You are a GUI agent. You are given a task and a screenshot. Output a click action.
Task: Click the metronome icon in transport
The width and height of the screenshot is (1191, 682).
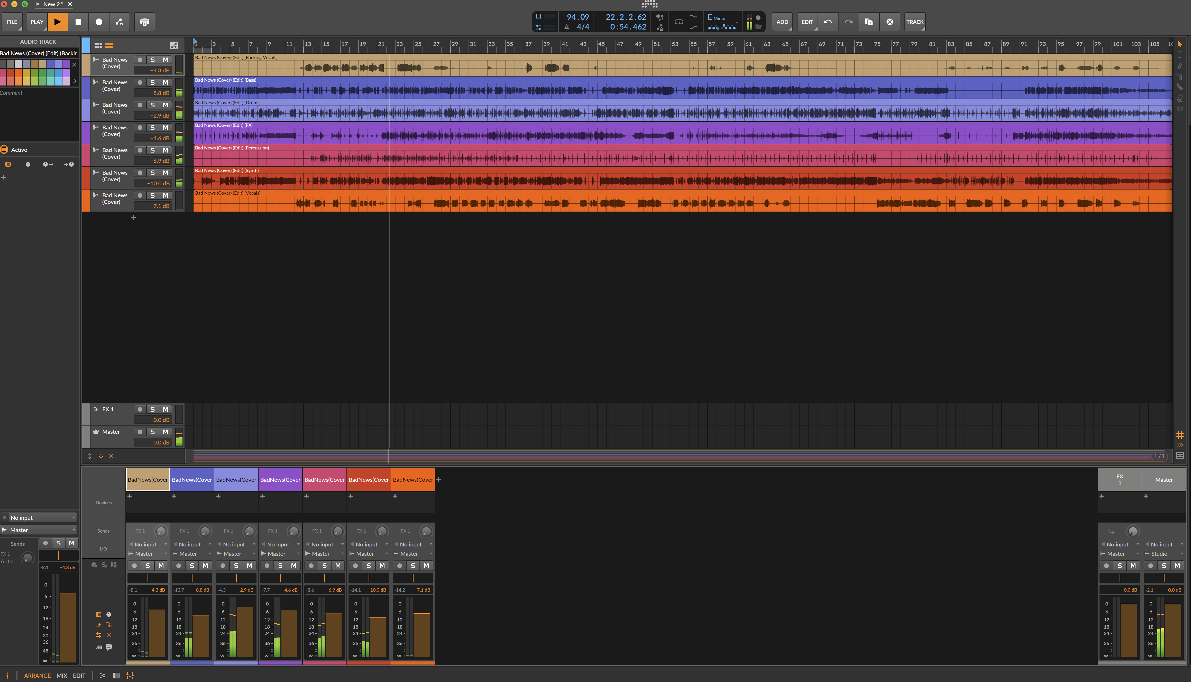pos(567,27)
